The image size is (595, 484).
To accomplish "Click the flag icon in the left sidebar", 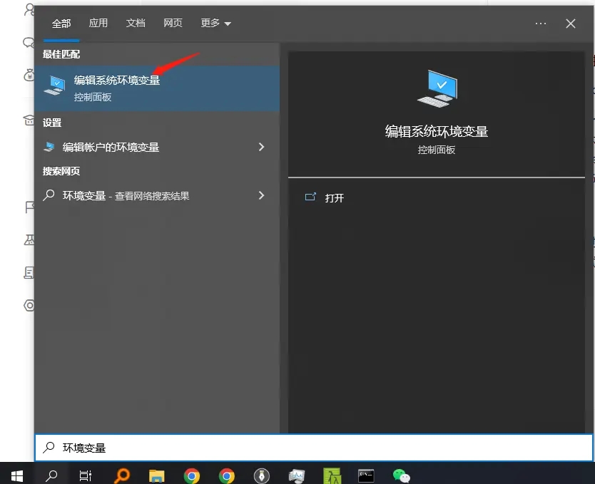I will 29,207.
